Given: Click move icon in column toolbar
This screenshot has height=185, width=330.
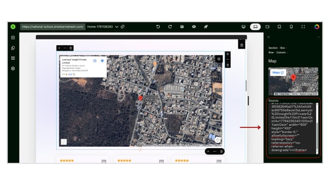Looking at the screenshot, I should tap(228, 54).
